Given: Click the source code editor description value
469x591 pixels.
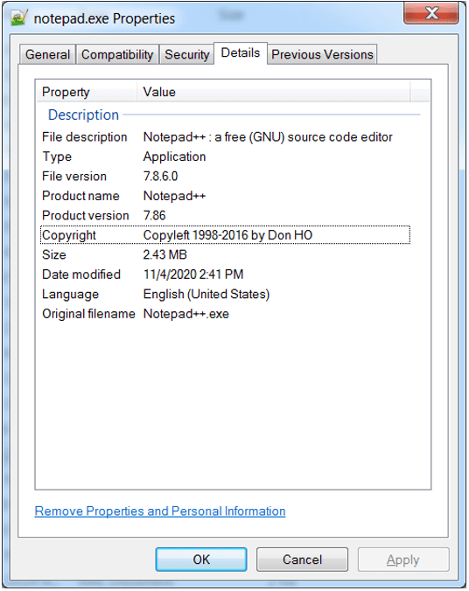Looking at the screenshot, I should (x=268, y=136).
